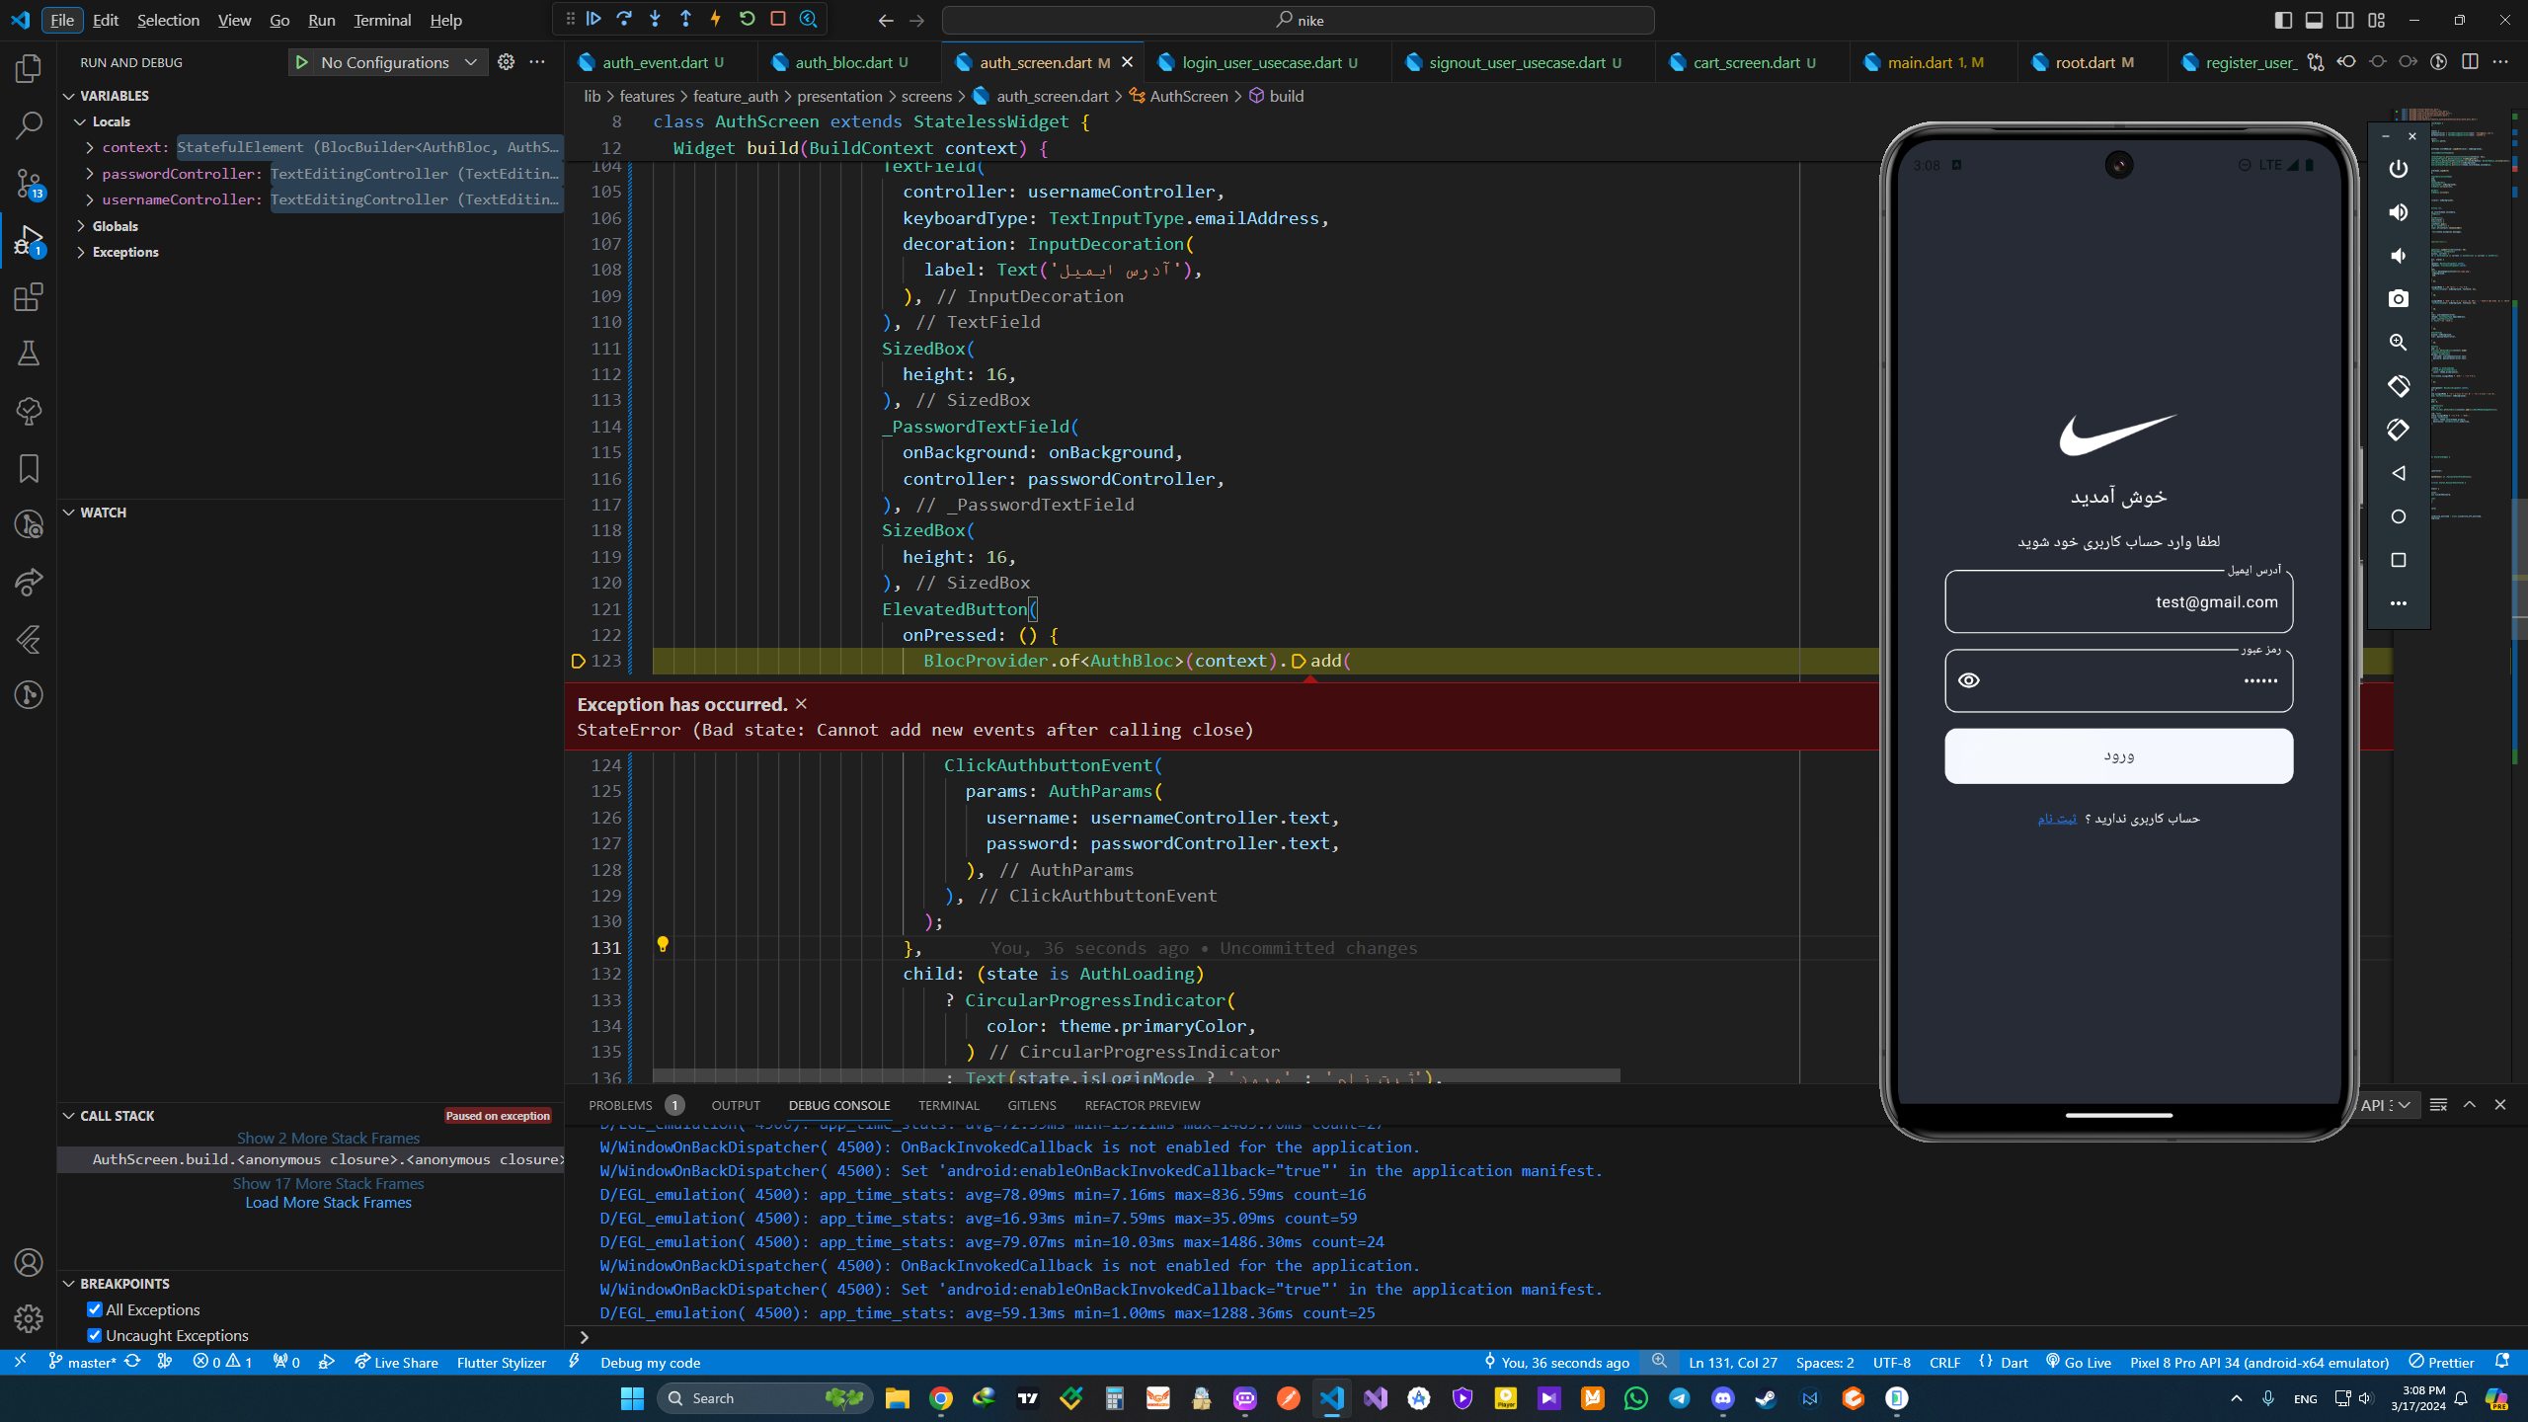The height and width of the screenshot is (1422, 2528).
Task: Expand the Exceptions scope
Action: 81,252
